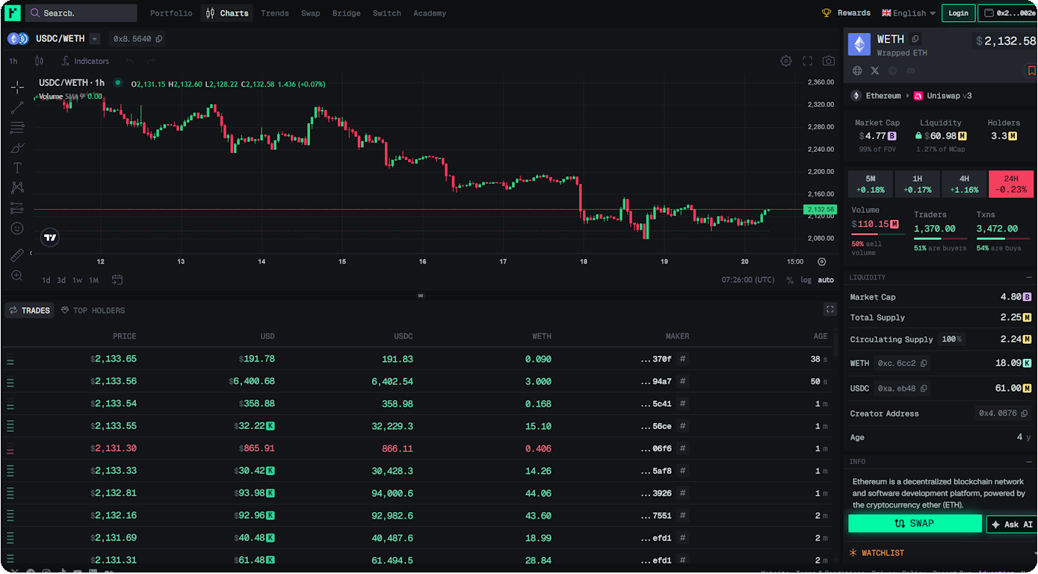Enter fullscreen chart mode
Screen dimensions: 1038x574
click(x=807, y=61)
